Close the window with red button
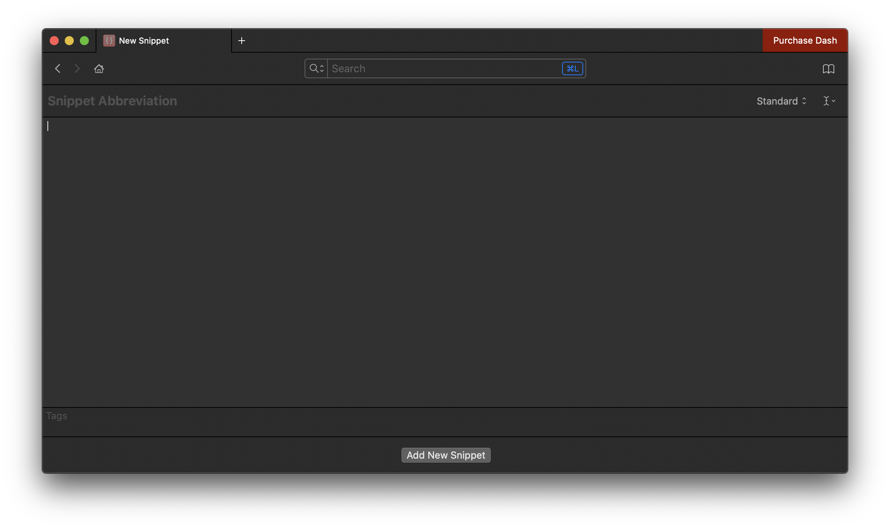 (x=54, y=41)
